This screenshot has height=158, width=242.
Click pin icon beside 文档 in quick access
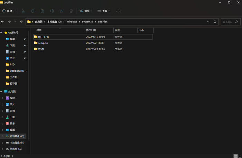[25, 52]
